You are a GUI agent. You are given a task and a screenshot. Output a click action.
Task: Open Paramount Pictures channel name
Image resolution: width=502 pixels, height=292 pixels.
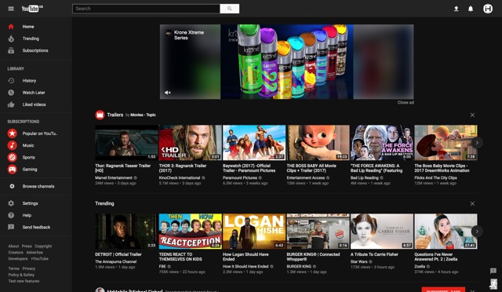pos(240,178)
